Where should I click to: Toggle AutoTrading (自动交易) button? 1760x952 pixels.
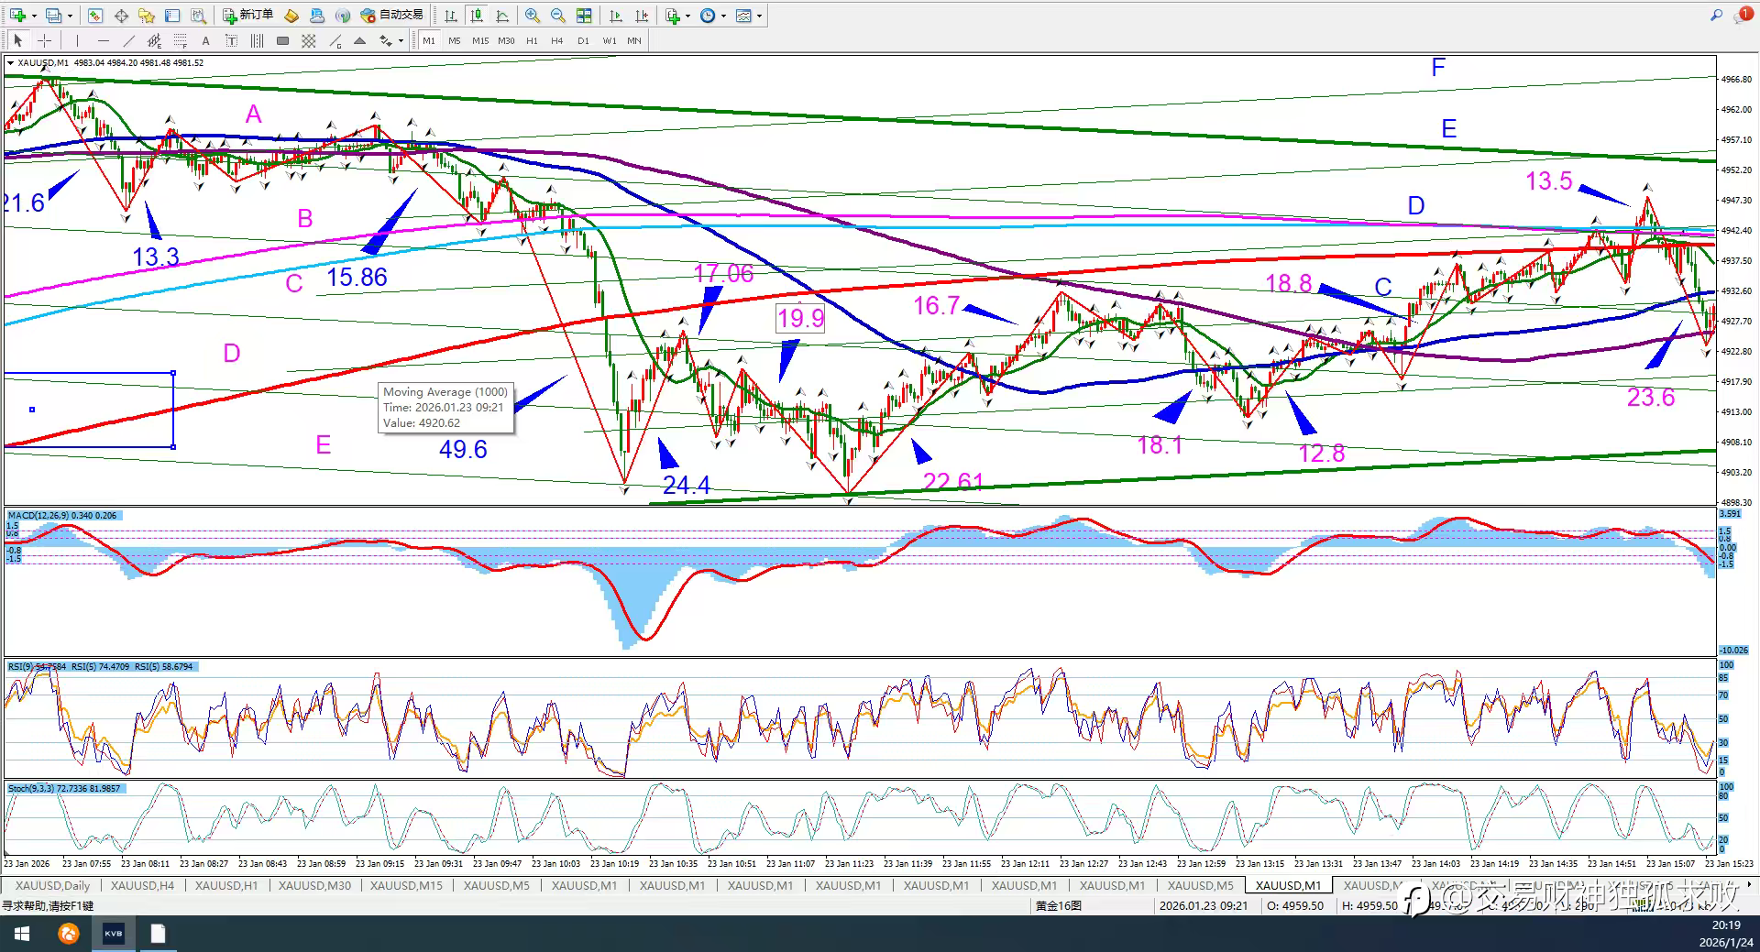pyautogui.click(x=392, y=16)
